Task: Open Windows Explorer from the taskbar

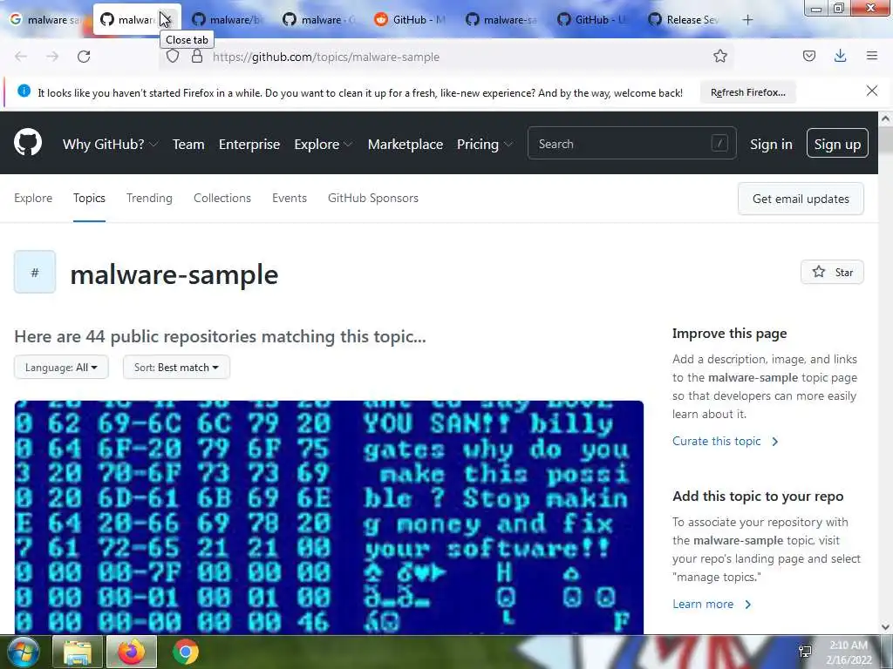Action: 78,652
